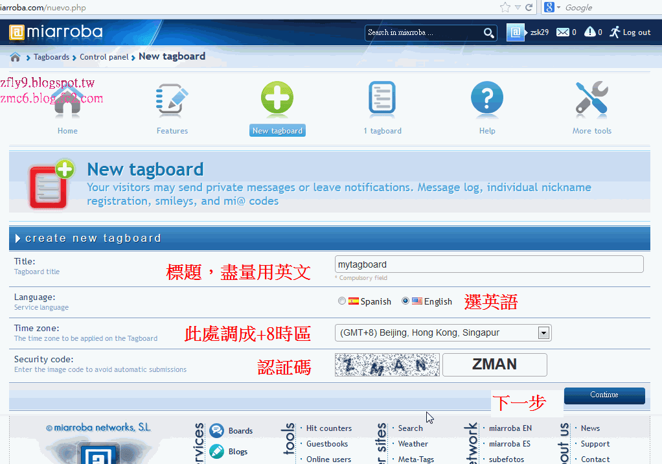Screen dimensions: 662x464
Task: Open the Guestbooks footer link
Action: click(x=327, y=444)
